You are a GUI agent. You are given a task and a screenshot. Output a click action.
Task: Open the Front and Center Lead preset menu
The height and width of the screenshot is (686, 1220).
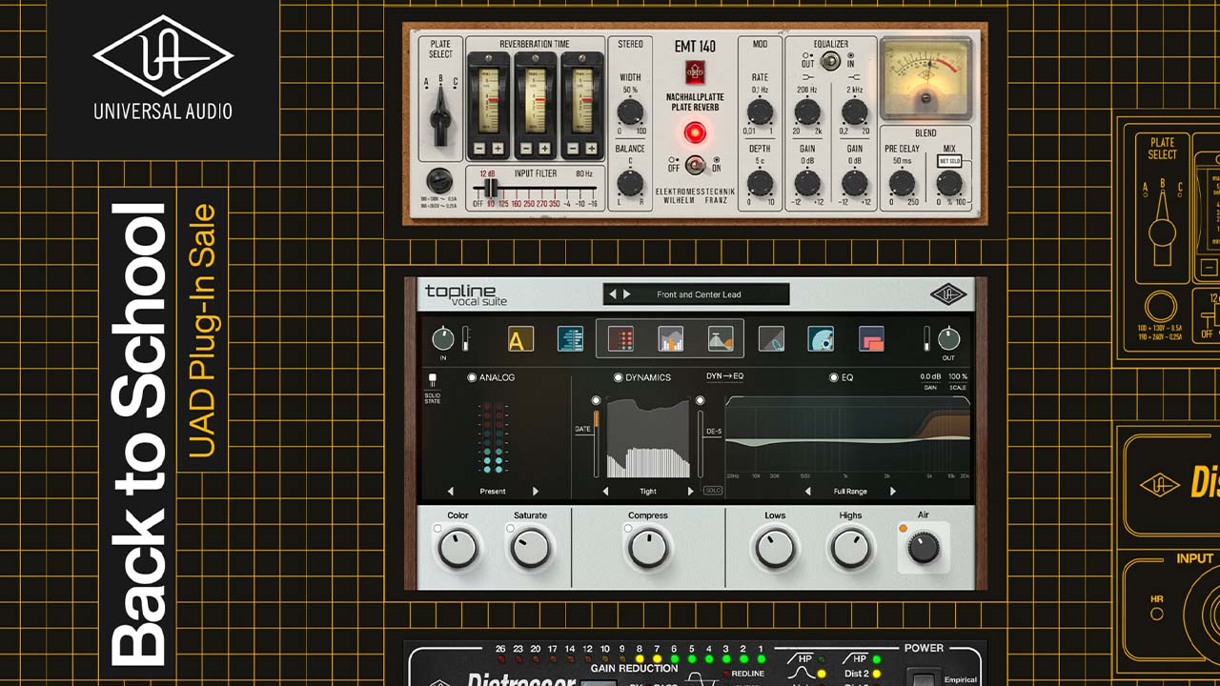click(699, 294)
